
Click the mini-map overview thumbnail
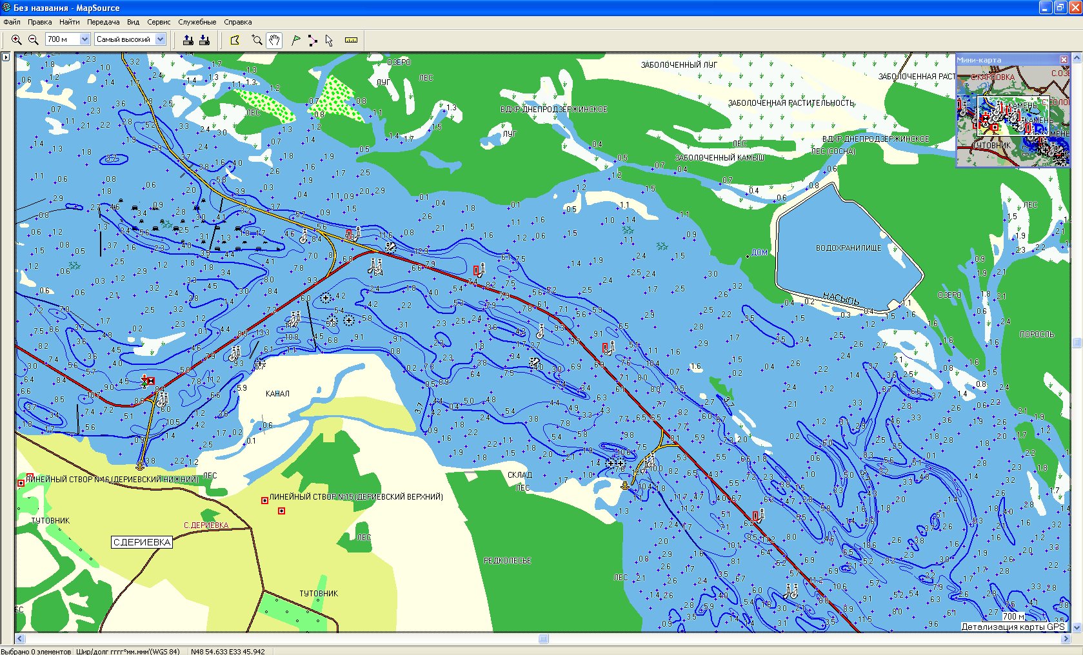click(1012, 116)
